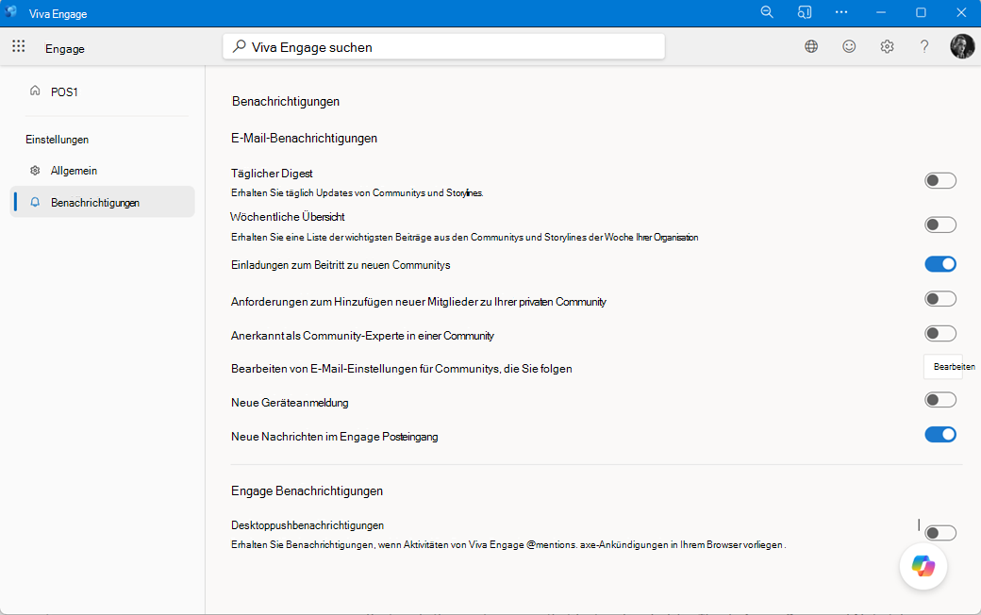Image resolution: width=981 pixels, height=615 pixels.
Task: Disable Neue Nachrichten im Engage Posteingang
Action: tap(940, 434)
